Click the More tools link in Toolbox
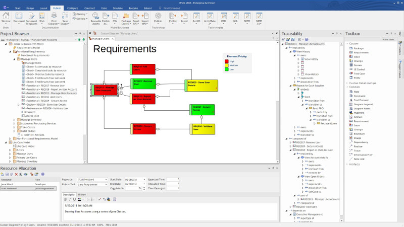The height and width of the screenshot is (227, 404). [388, 39]
